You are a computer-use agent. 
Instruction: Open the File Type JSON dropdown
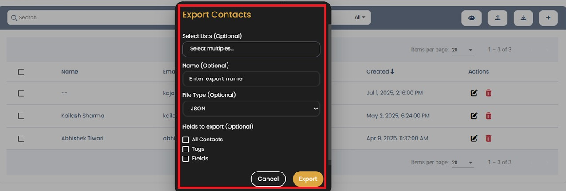click(251, 109)
